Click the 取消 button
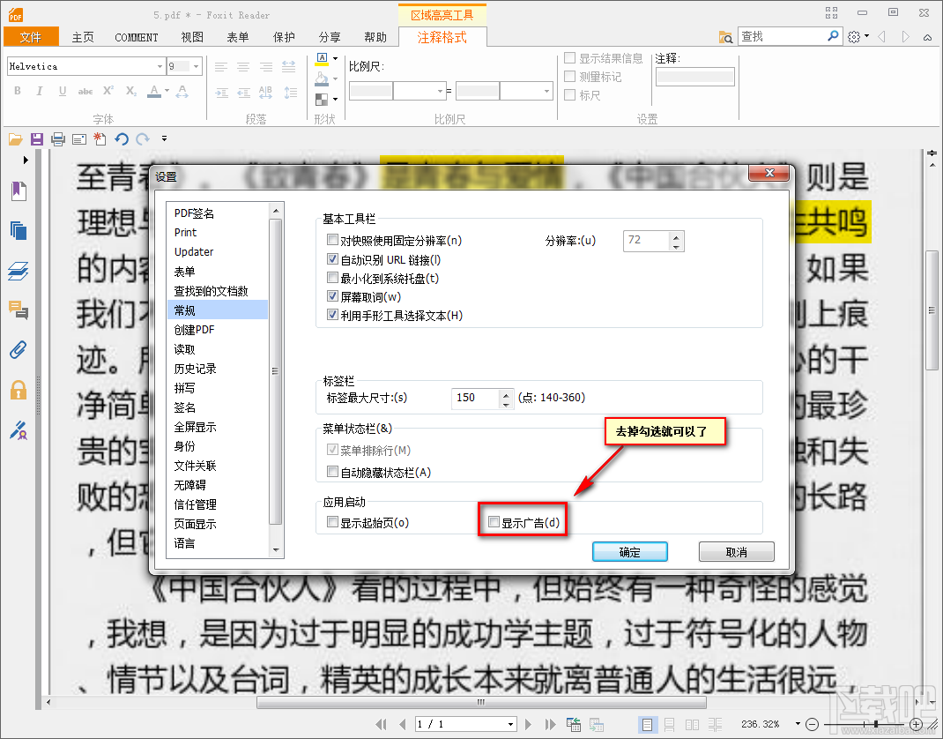The width and height of the screenshot is (943, 739). pyautogui.click(x=737, y=551)
